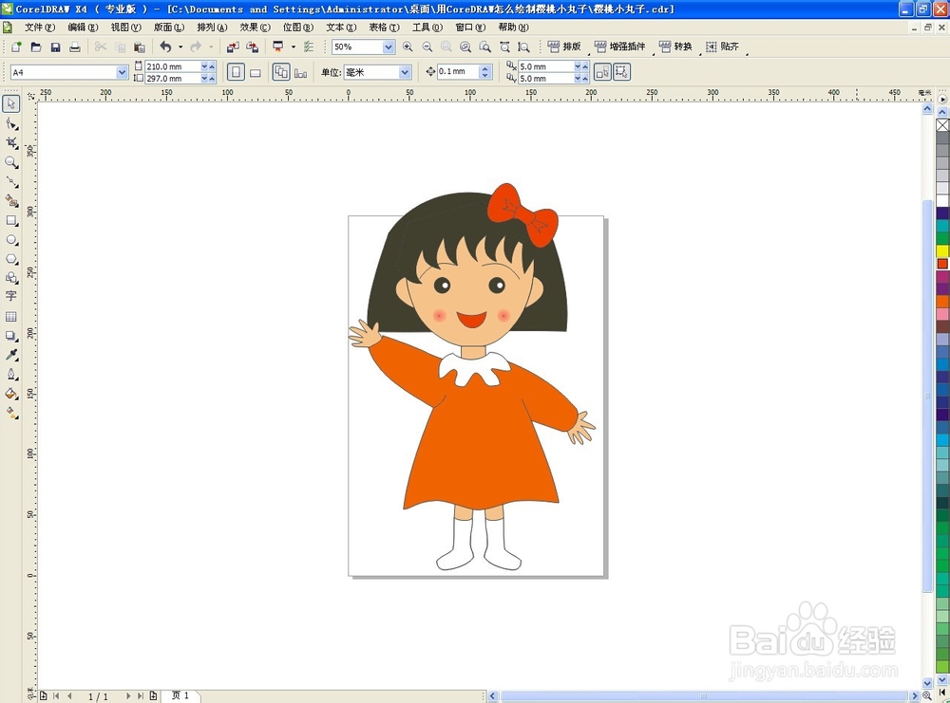Click the Import icon
The height and width of the screenshot is (703, 950).
(233, 46)
